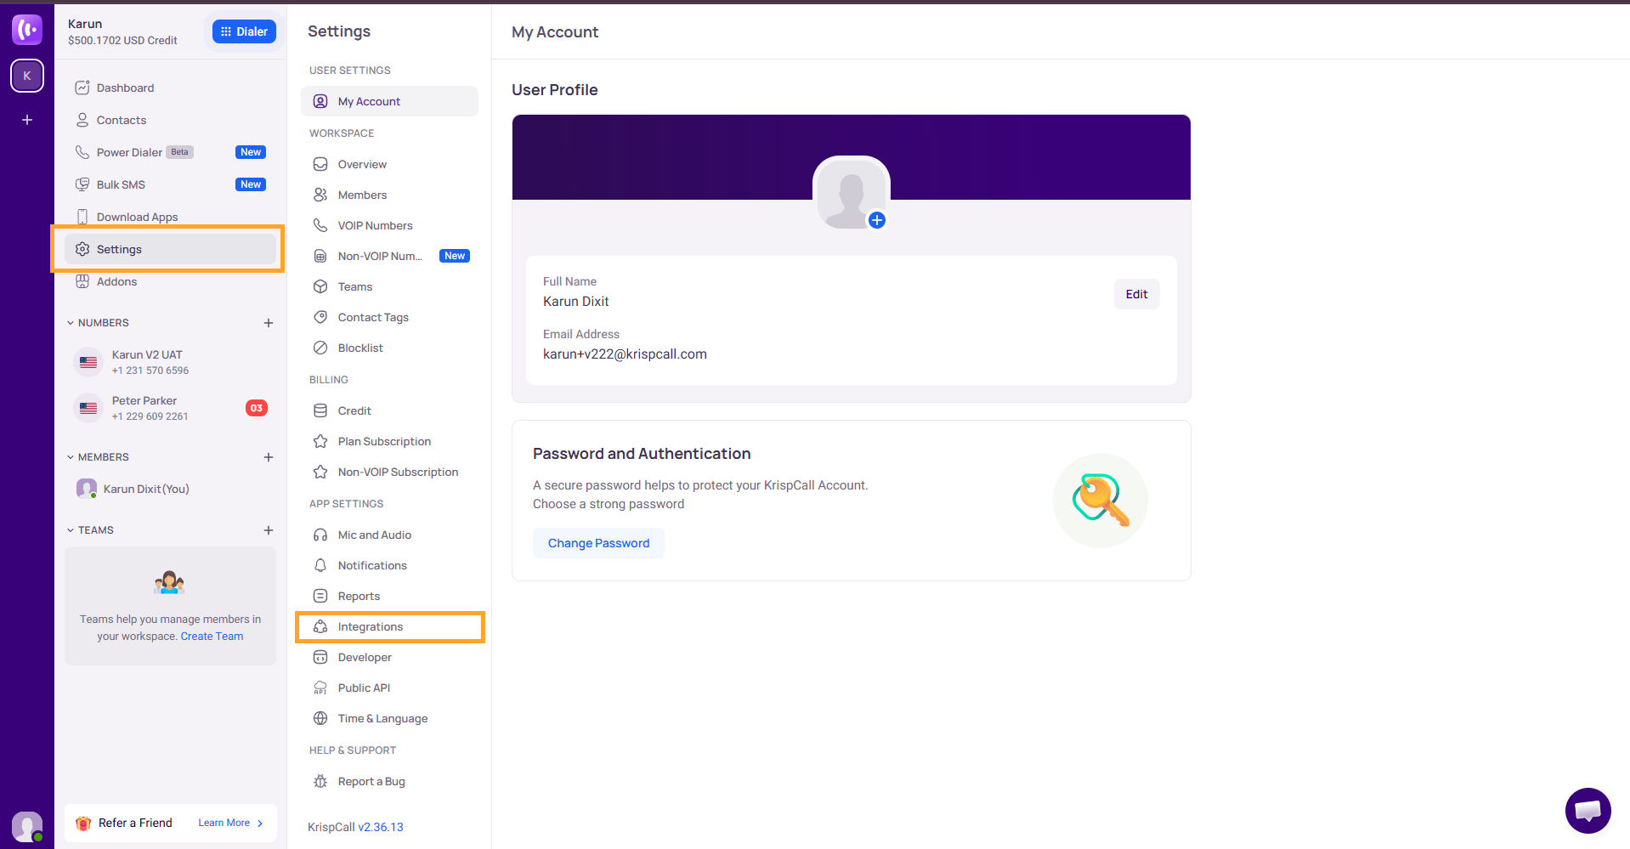This screenshot has height=849, width=1630.
Task: Open Settings in left sidebar
Action: (170, 249)
